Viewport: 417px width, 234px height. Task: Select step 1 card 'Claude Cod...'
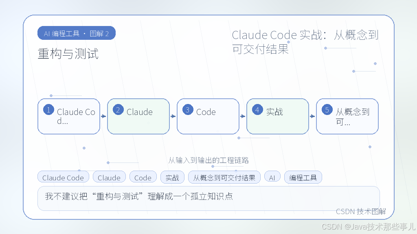click(69, 117)
